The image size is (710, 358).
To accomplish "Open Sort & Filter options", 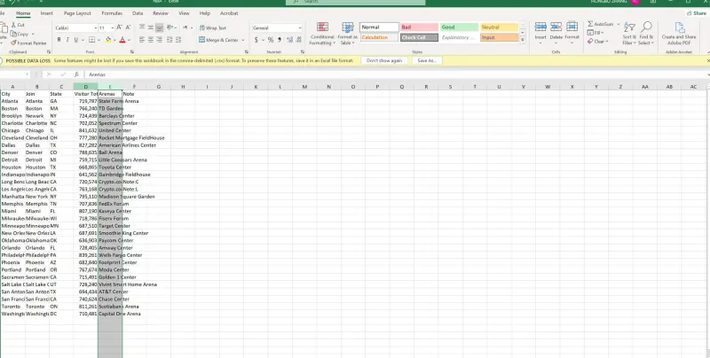I will pyautogui.click(x=629, y=34).
